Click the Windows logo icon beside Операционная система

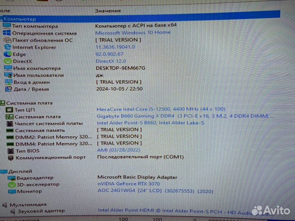(x=7, y=33)
